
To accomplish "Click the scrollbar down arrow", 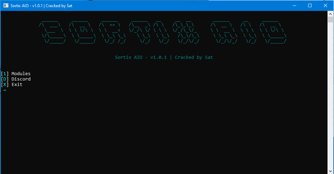I will (330, 171).
